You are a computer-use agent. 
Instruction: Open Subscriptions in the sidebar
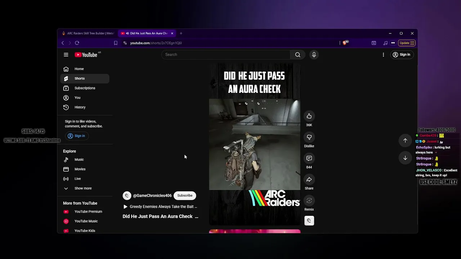[x=85, y=88]
